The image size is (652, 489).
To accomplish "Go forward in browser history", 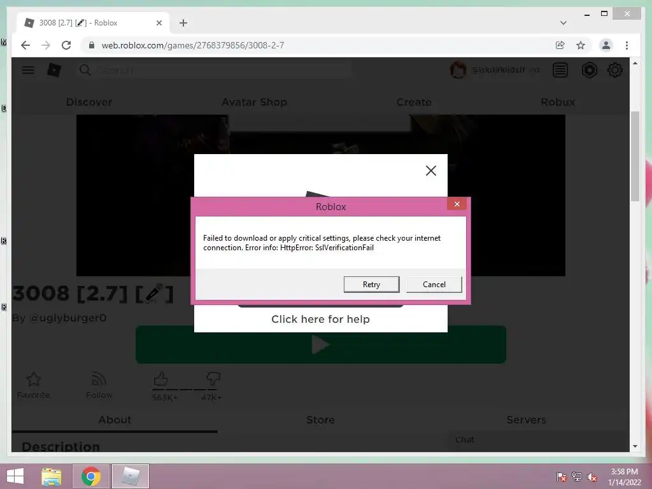I will point(46,45).
